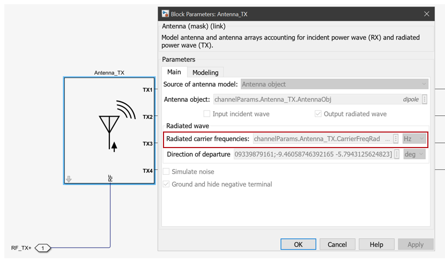Click the Radiated wave group label
This screenshot has width=445, height=263.
pyautogui.click(x=188, y=126)
